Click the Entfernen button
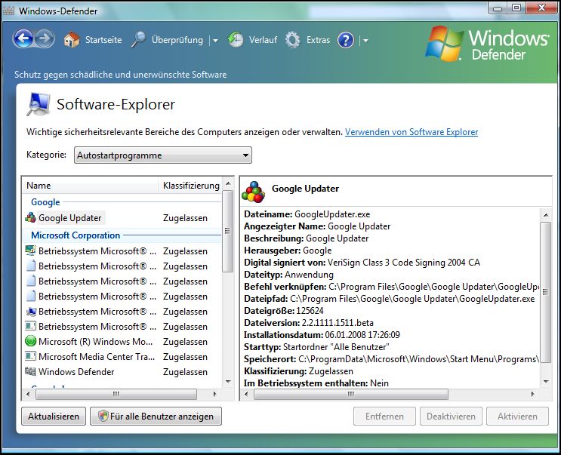 click(x=384, y=416)
